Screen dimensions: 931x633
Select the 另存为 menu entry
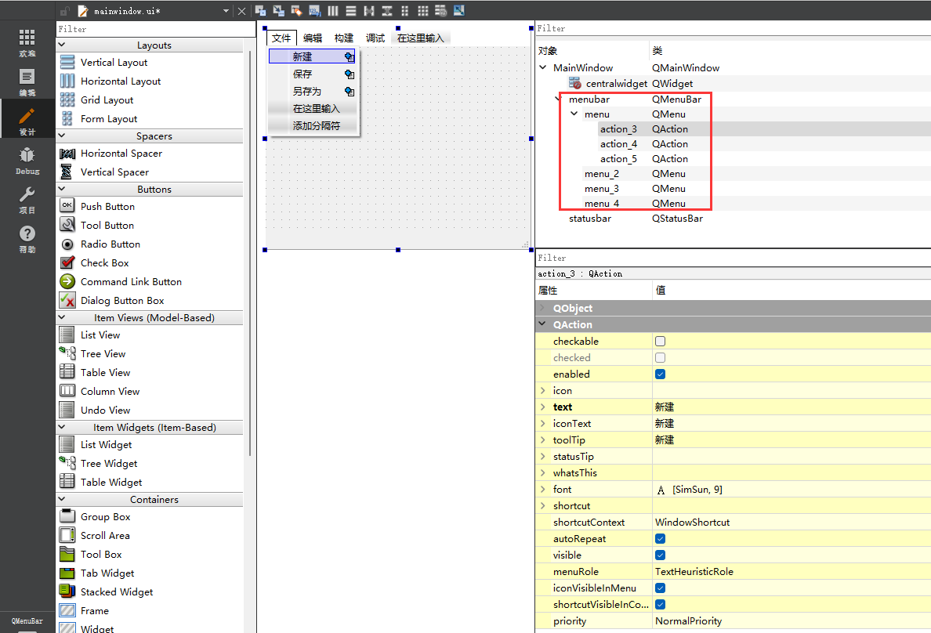click(x=313, y=92)
